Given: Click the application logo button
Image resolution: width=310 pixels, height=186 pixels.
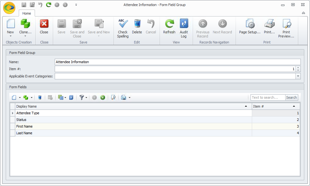Looking at the screenshot, I should (9, 8).
